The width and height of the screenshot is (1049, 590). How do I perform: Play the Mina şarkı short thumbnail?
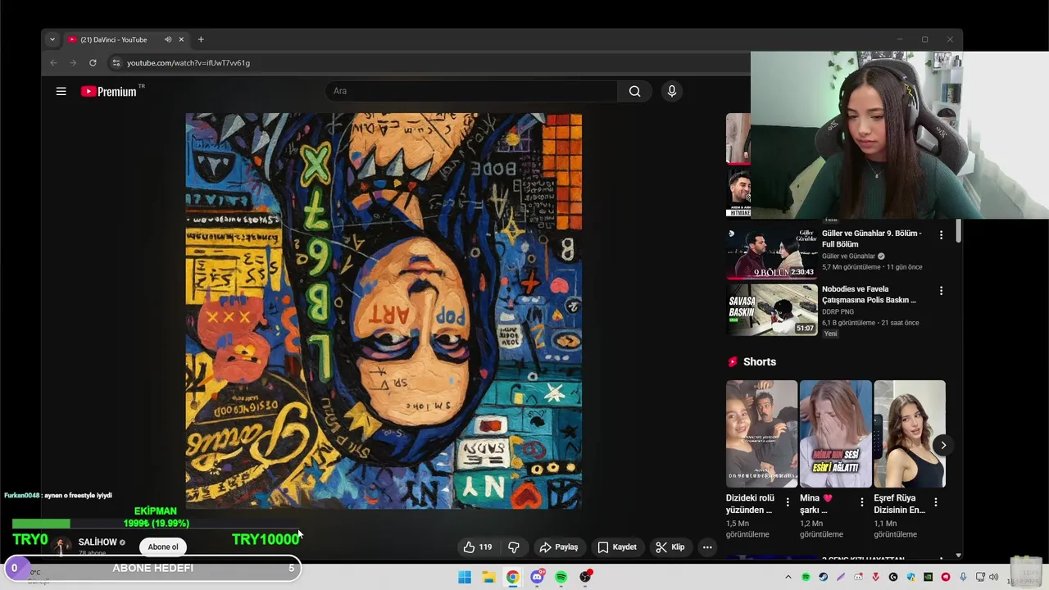[x=835, y=433]
